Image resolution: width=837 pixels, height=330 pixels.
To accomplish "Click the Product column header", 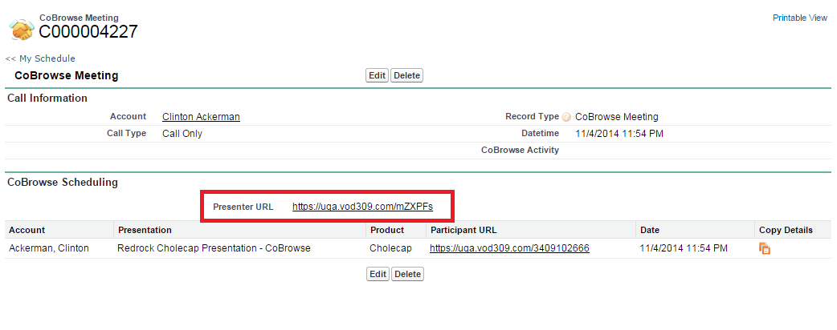I will tap(387, 230).
